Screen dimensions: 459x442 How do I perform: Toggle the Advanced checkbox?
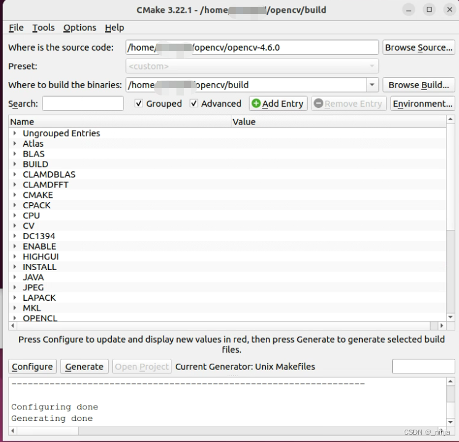tap(194, 104)
